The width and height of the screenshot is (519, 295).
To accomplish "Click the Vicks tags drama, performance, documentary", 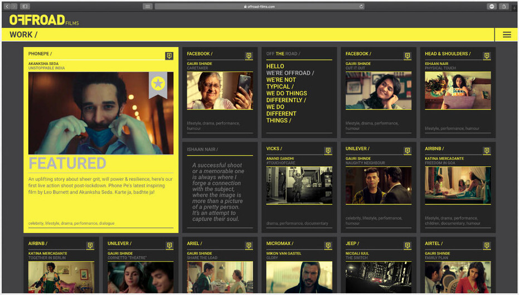I will (x=297, y=223).
